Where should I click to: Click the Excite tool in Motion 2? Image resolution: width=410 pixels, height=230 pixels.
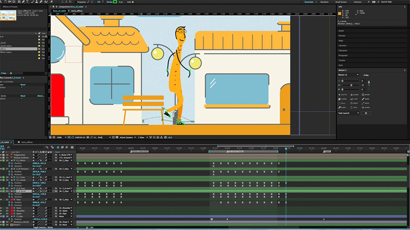343,95
